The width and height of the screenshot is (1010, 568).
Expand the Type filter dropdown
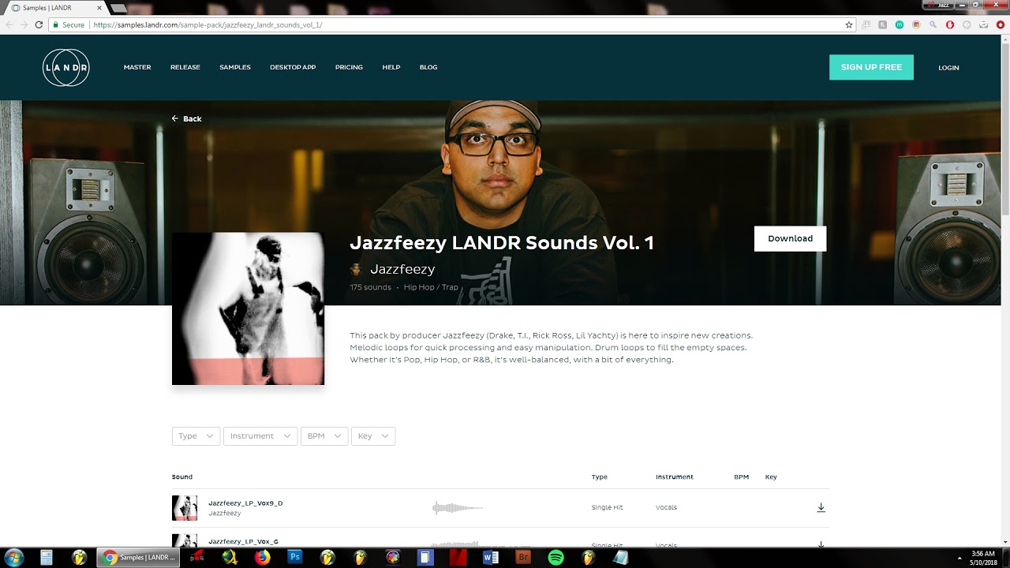(x=196, y=435)
